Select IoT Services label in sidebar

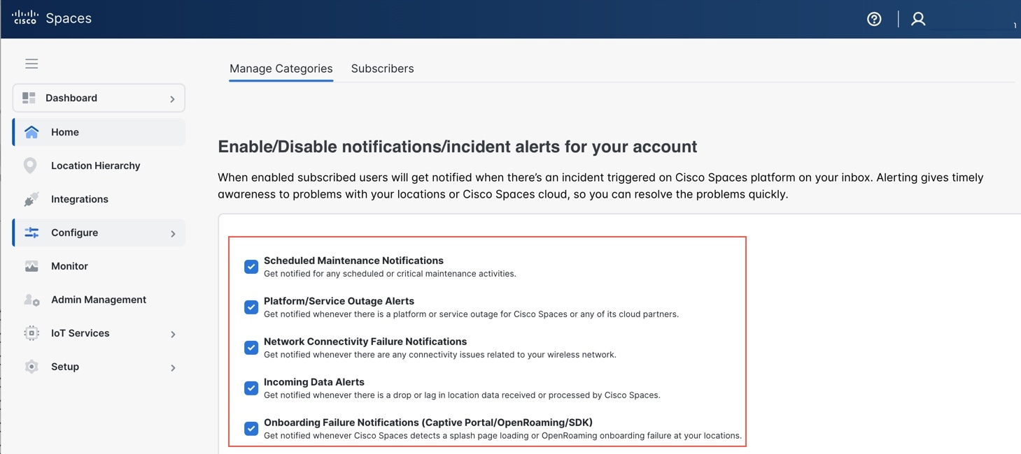coord(80,333)
